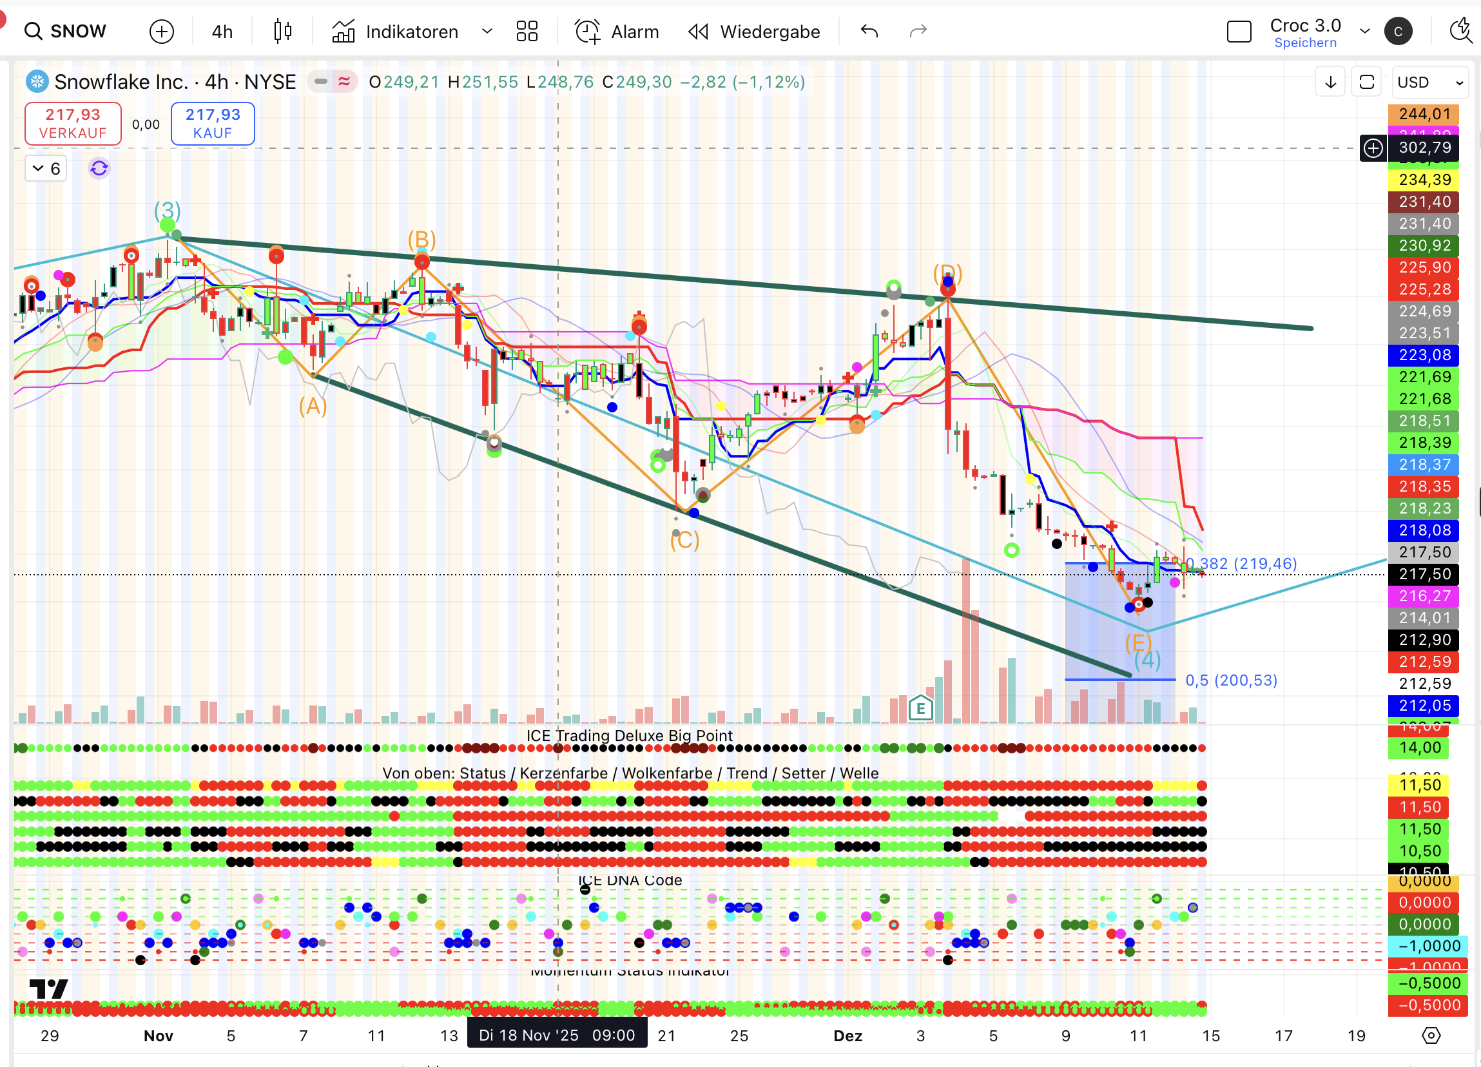This screenshot has height=1067, width=1481.
Task: Select the layout square icon
Action: [1239, 31]
